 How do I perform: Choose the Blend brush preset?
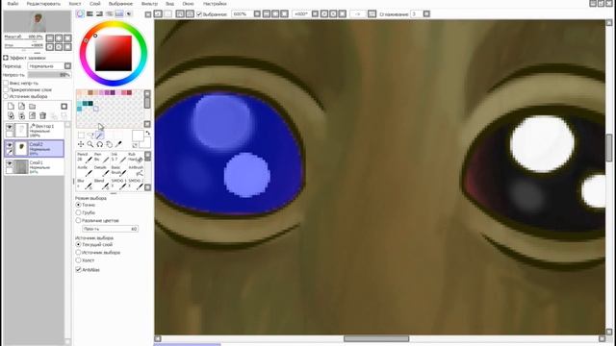[101, 184]
